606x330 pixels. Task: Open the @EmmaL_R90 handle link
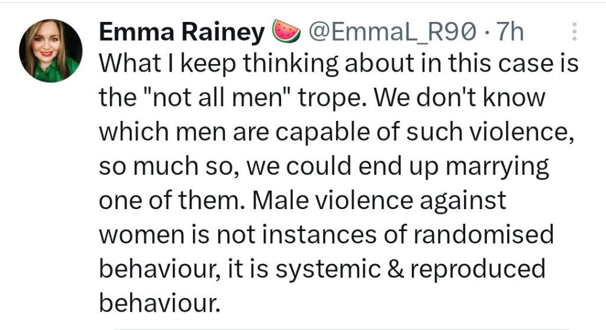(392, 32)
